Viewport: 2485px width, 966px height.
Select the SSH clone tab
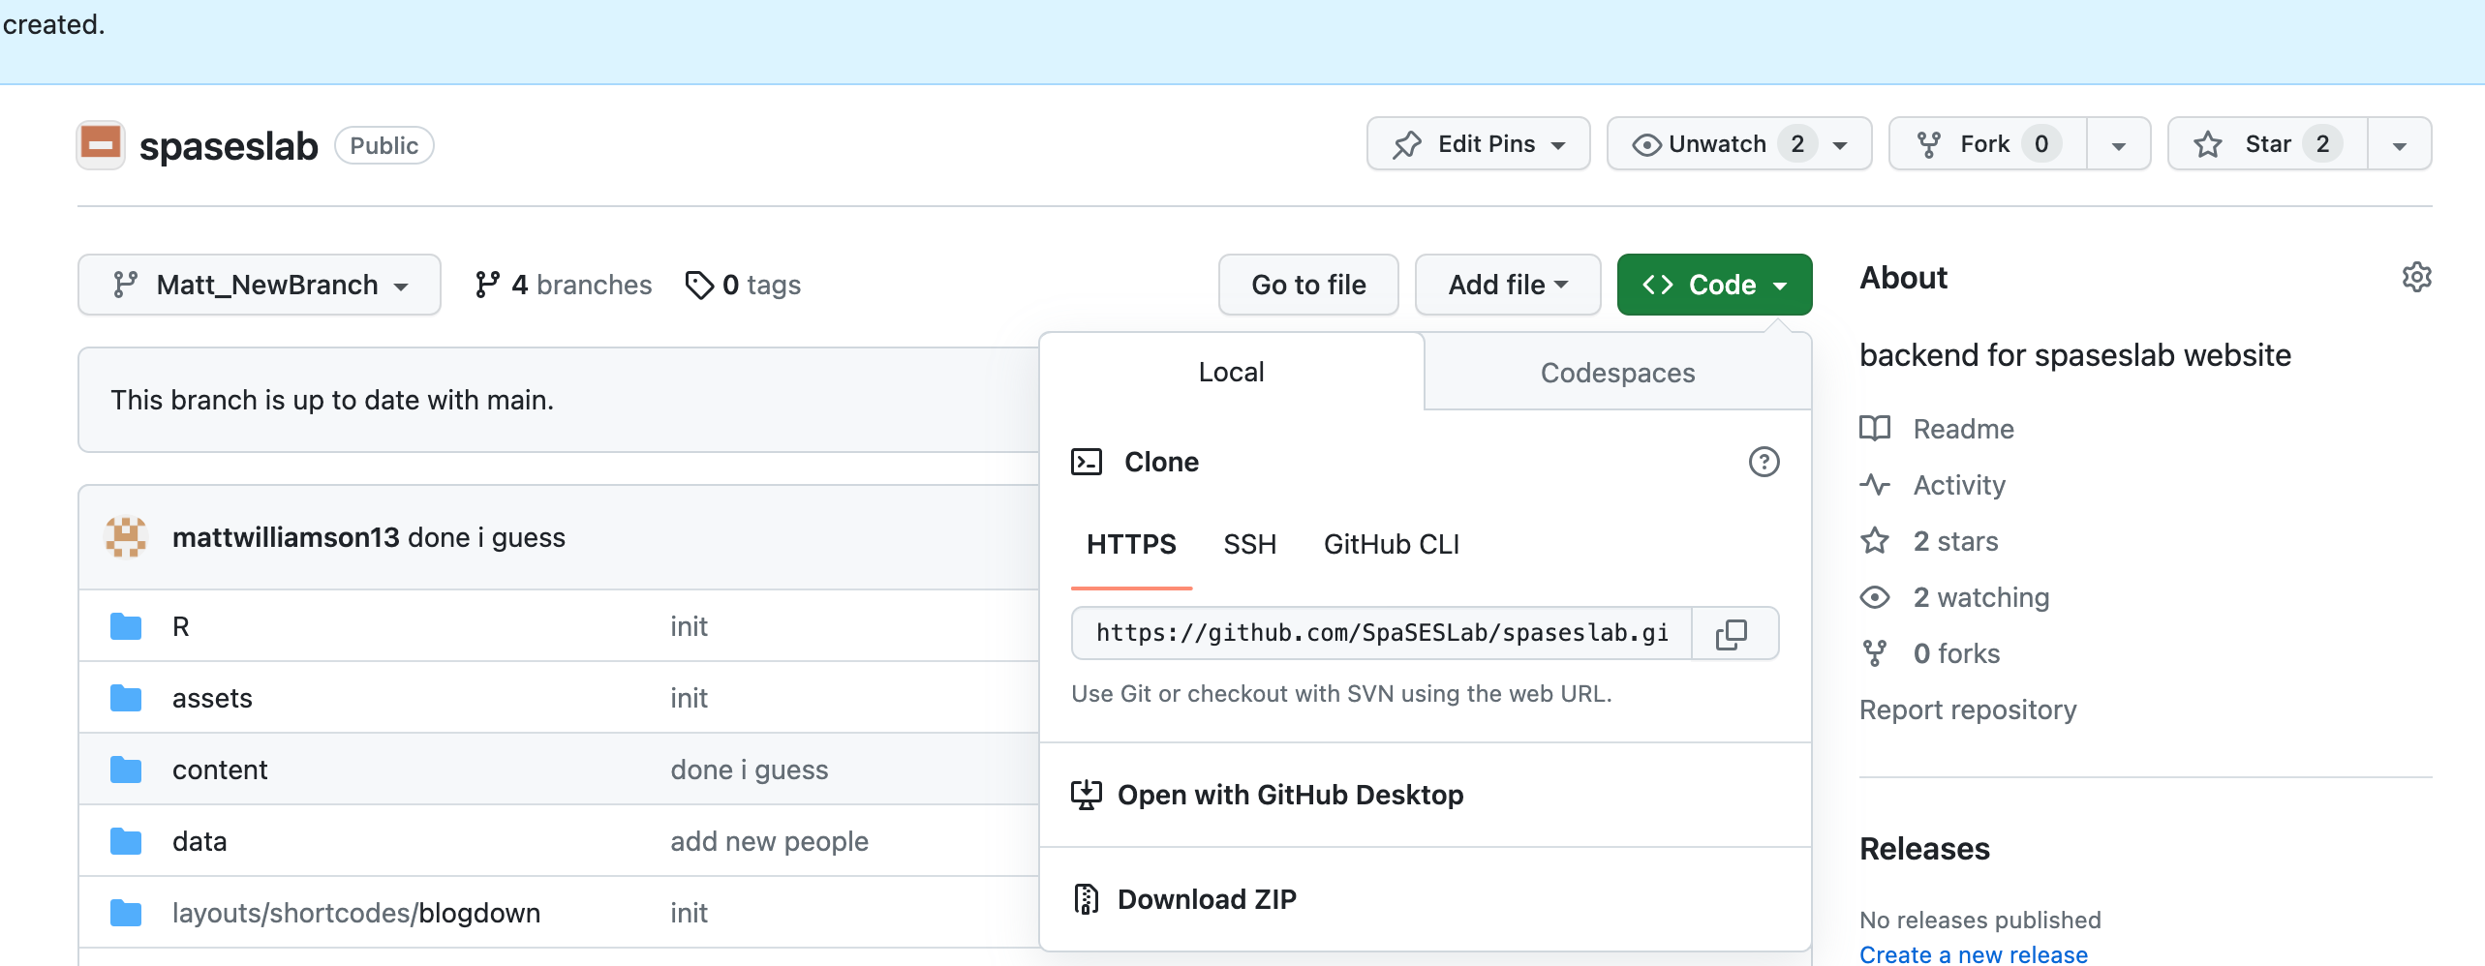click(x=1249, y=545)
